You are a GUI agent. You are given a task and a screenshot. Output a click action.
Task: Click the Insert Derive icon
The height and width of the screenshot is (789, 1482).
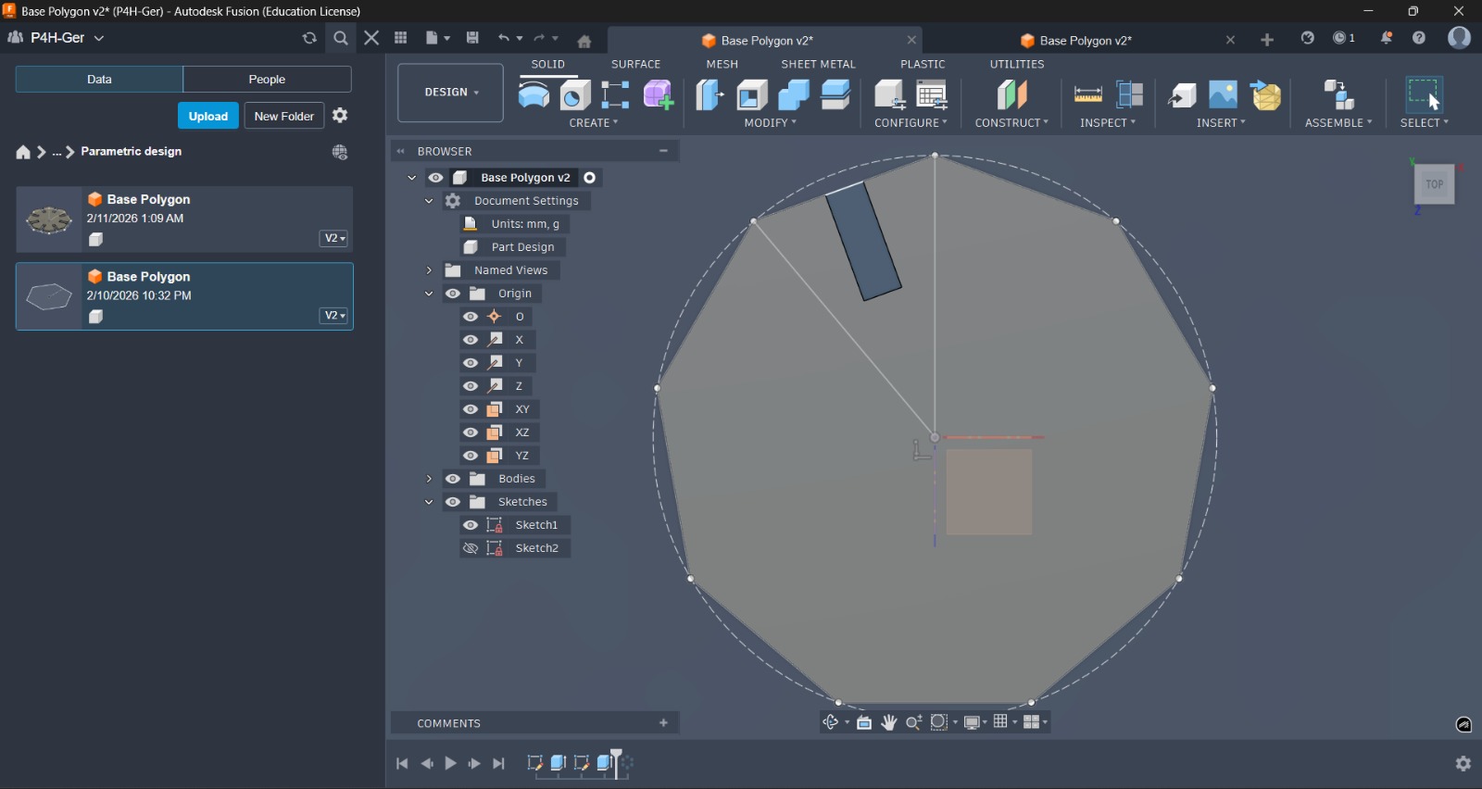click(x=1182, y=94)
